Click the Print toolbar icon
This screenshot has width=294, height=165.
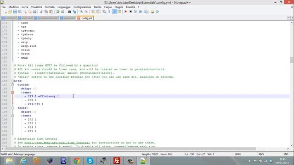[35, 12]
